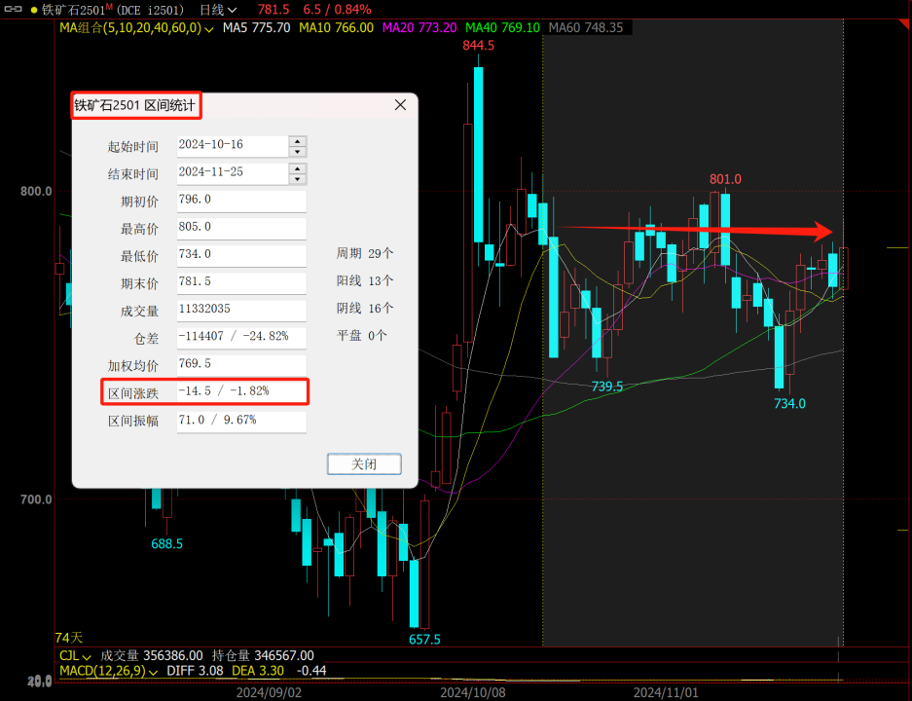Click the 739.5 price label on chart
The height and width of the screenshot is (701, 912).
[606, 387]
